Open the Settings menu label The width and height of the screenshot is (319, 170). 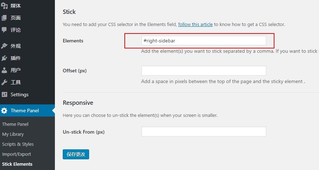tap(20, 94)
